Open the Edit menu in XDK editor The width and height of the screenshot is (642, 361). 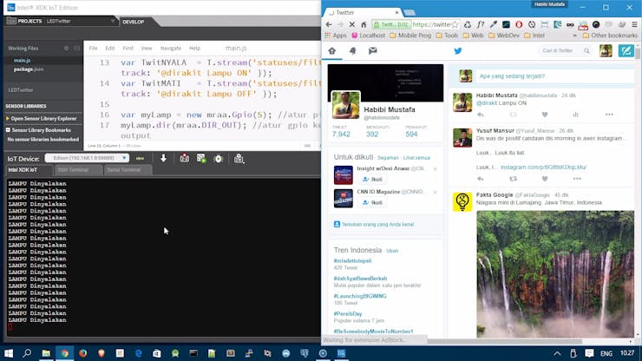pos(109,48)
